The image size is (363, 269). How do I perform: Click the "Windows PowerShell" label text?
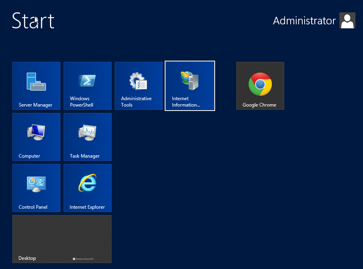pyautogui.click(x=82, y=102)
